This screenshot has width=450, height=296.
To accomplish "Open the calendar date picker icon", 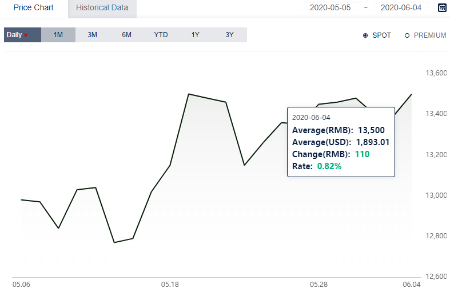I will tap(442, 8).
